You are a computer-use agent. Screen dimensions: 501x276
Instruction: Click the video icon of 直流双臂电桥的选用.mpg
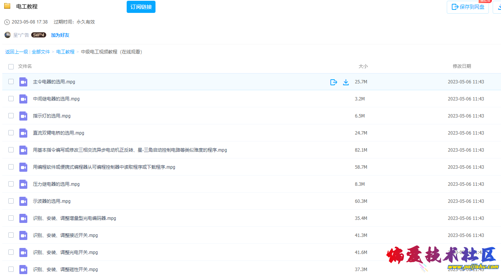23,133
